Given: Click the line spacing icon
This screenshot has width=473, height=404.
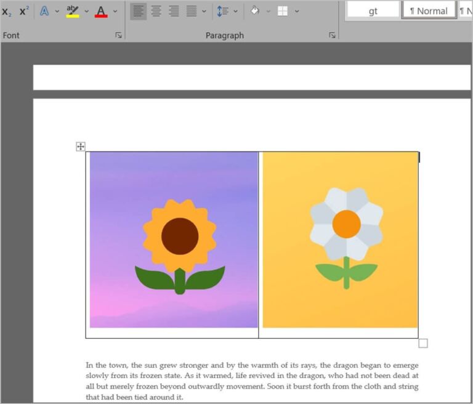Looking at the screenshot, I should tap(222, 11).
